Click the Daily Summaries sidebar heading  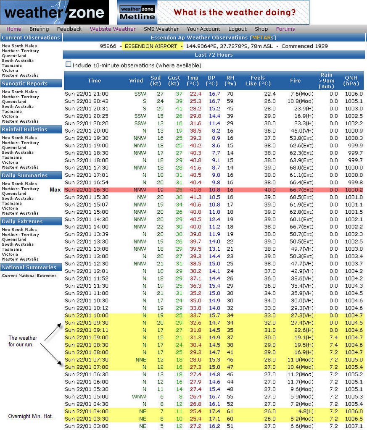coord(31,176)
